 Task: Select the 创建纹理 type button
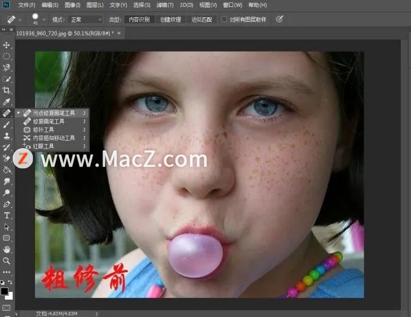pyautogui.click(x=171, y=20)
